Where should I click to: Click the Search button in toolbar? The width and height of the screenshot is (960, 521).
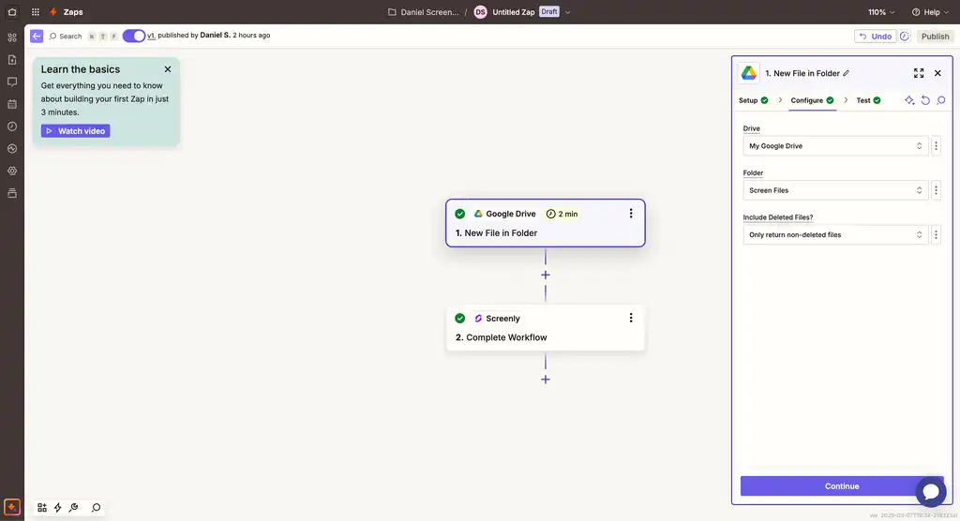[65, 37]
